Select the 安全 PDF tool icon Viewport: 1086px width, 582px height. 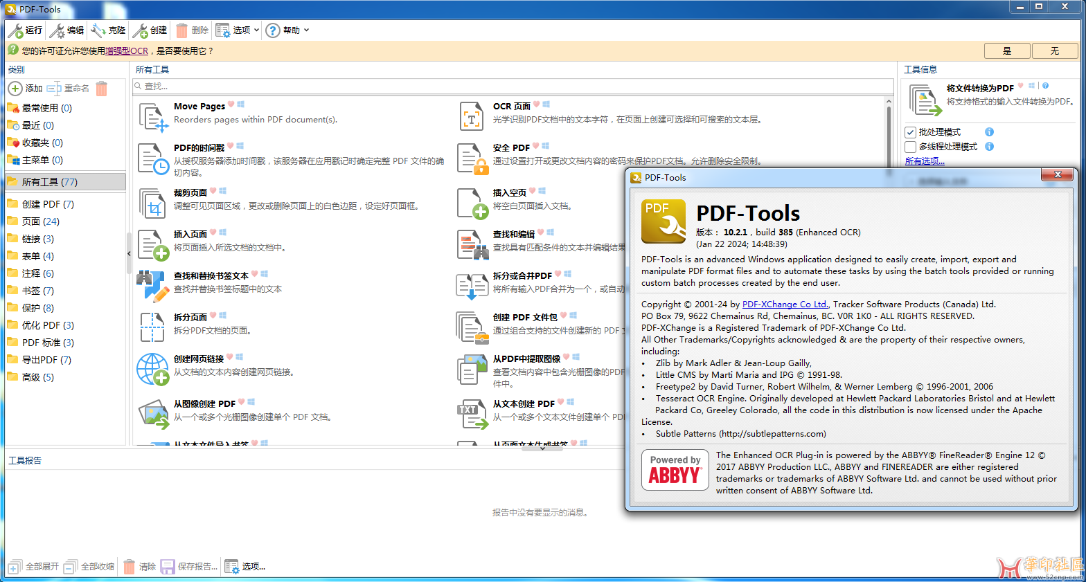click(x=472, y=158)
